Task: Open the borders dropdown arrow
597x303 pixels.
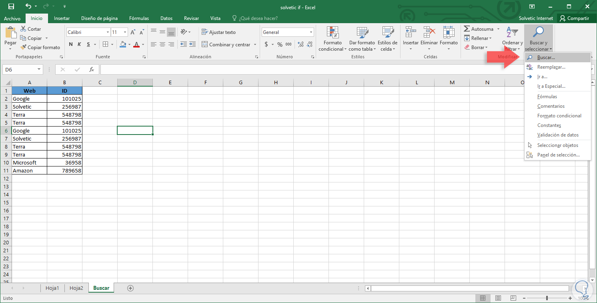Action: click(x=113, y=44)
